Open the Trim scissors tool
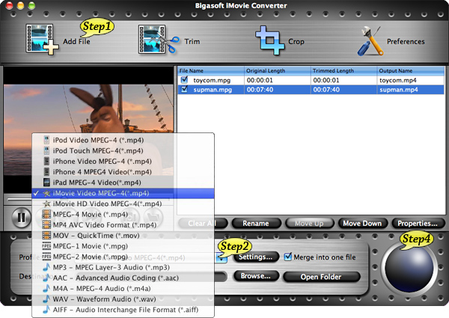Screen dimensions: 449x318 coord(159,40)
